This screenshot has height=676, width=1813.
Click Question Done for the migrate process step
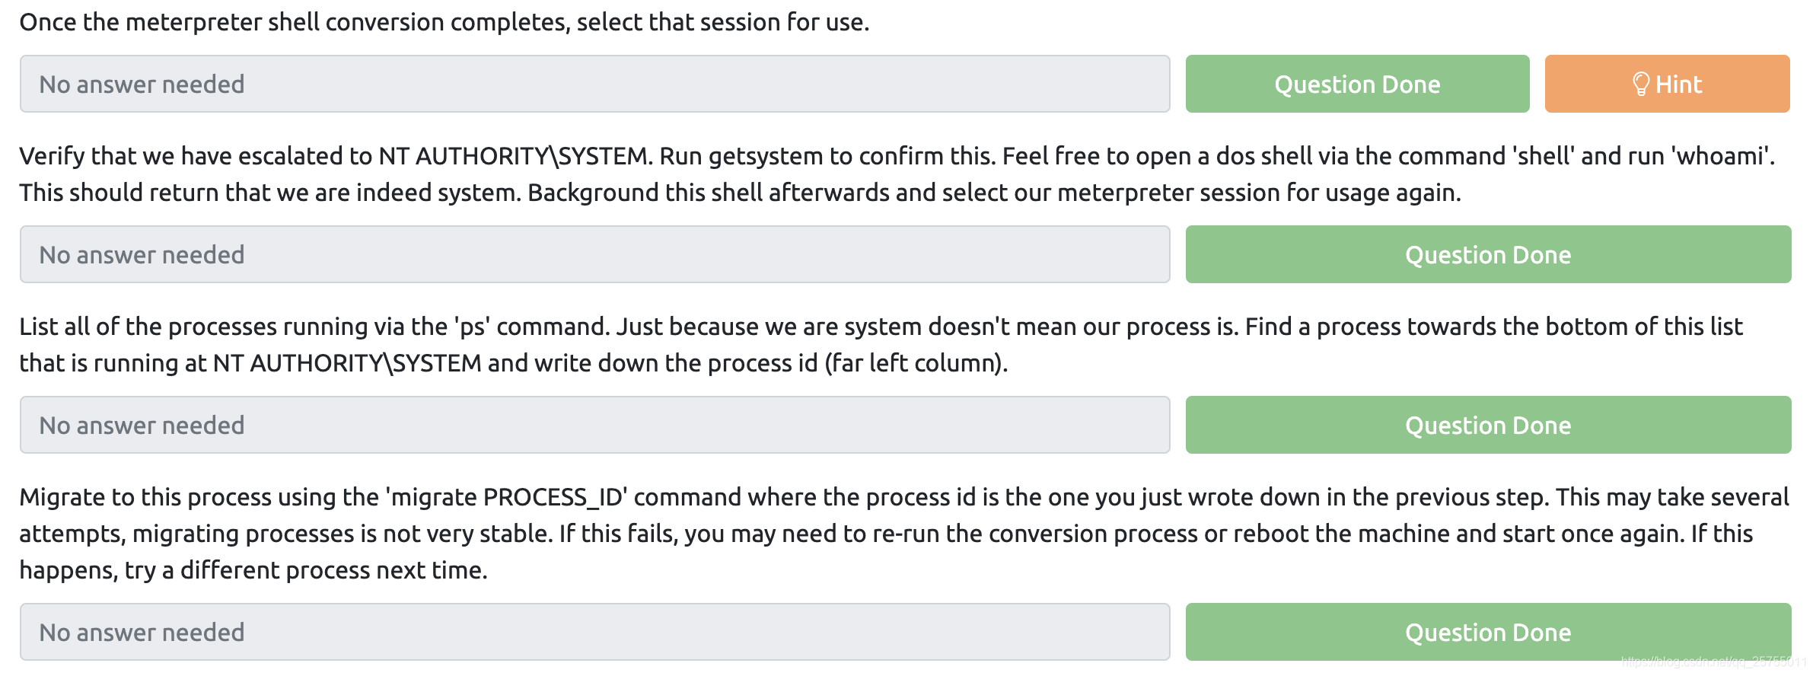pyautogui.click(x=1488, y=632)
